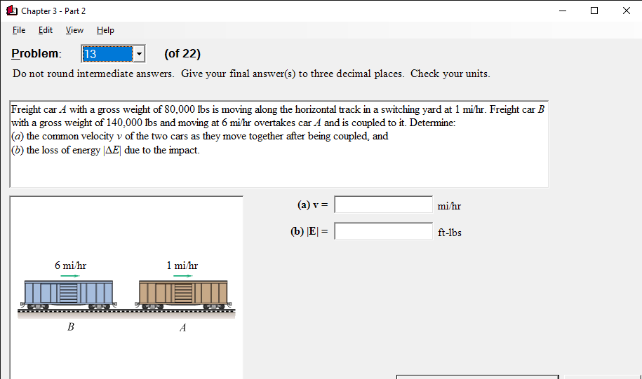Click the Chapter 3 book icon in title bar
642x379 pixels.
point(12,11)
